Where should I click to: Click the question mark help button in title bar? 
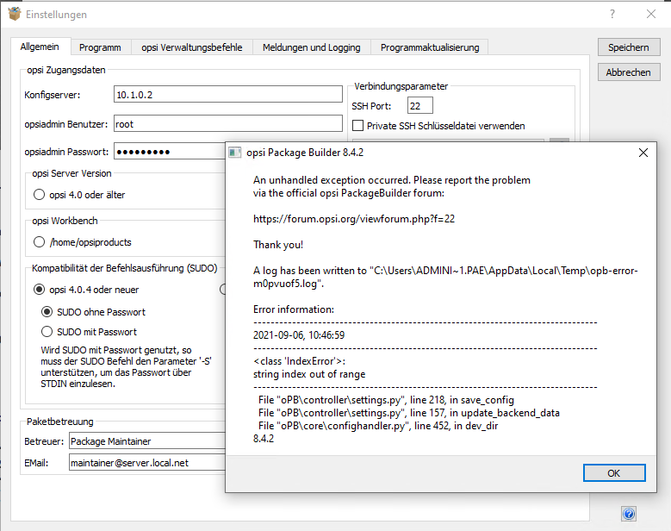pyautogui.click(x=612, y=14)
